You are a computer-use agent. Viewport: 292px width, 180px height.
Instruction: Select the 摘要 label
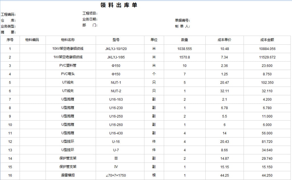click(8, 32)
